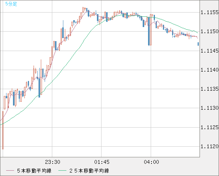219x176 pixels.
Task: Click the 23:30 time axis label
Action: 53,162
